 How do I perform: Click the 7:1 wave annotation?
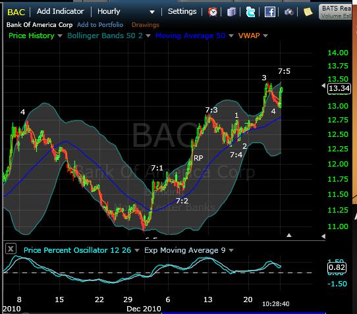tap(157, 168)
